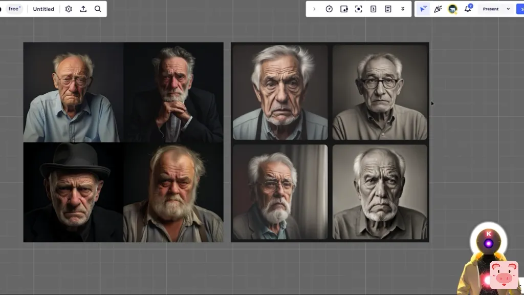Image resolution: width=524 pixels, height=295 pixels.
Task: Open the notes panel icon
Action: coord(388,9)
